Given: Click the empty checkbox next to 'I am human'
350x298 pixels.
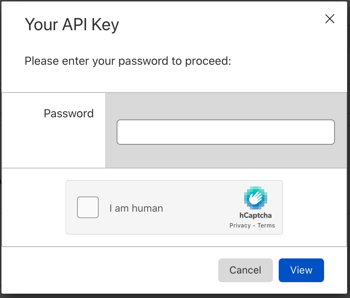Looking at the screenshot, I should (x=87, y=207).
